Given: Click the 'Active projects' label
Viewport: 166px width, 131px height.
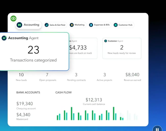Looking at the screenshot, I should [x=104, y=80].
